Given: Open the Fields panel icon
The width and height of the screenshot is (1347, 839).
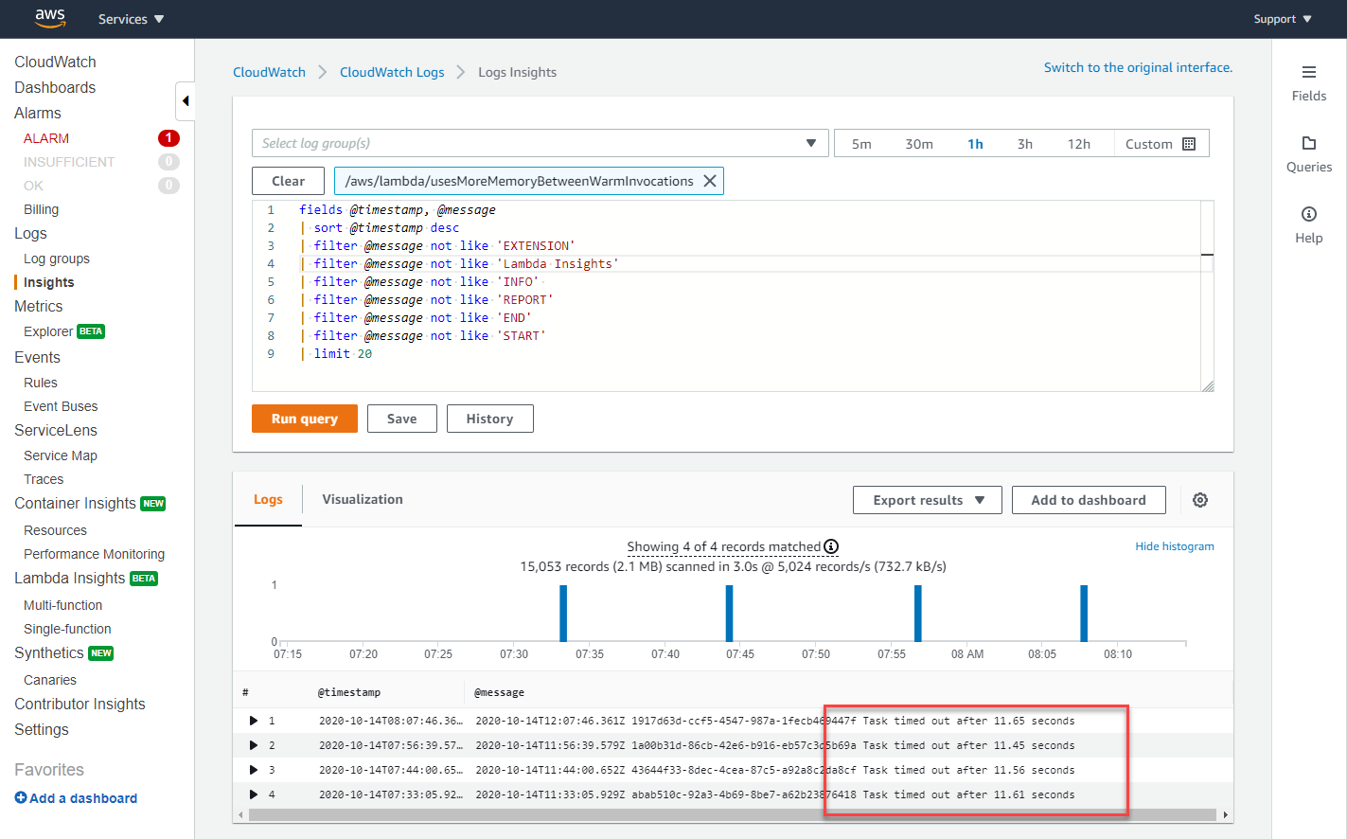Looking at the screenshot, I should click(1308, 73).
